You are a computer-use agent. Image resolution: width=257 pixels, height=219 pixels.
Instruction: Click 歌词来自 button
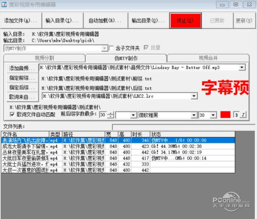coord(22,97)
